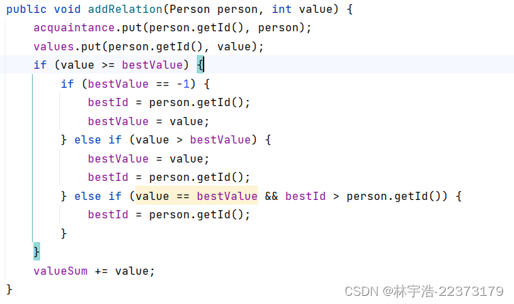Click the Person parameter type
The width and height of the screenshot is (514, 304).
coord(189,9)
